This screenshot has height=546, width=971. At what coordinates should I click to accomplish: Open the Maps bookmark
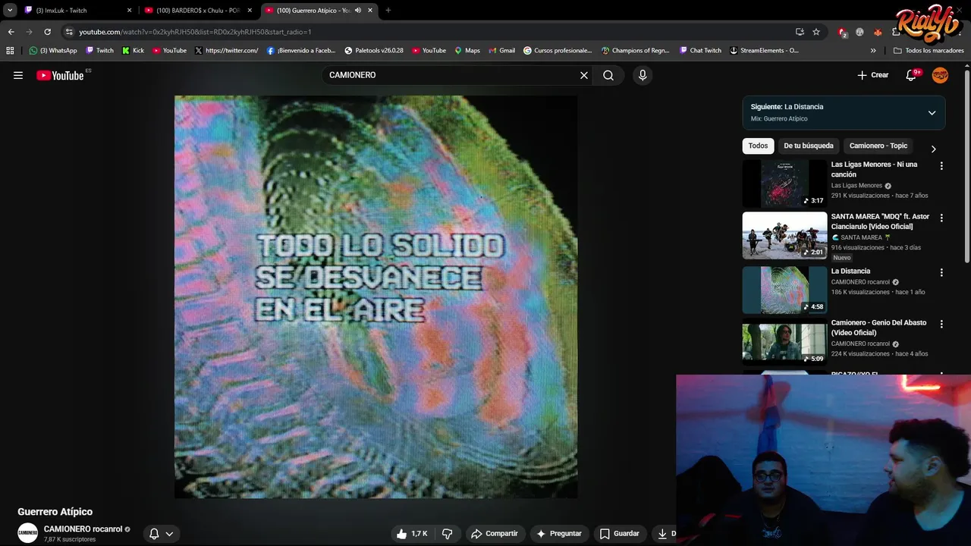click(x=467, y=51)
